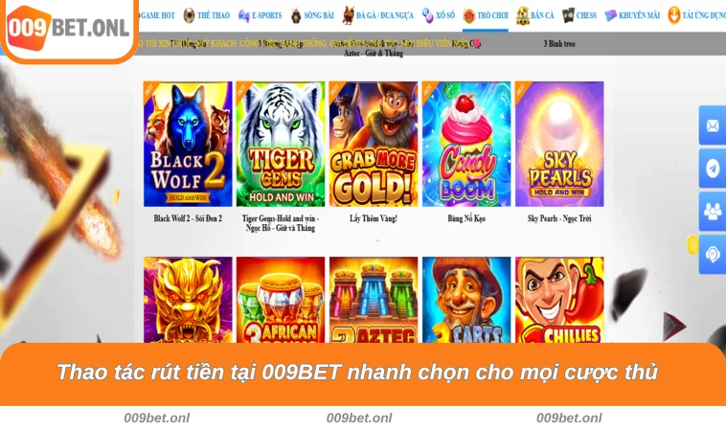The width and height of the screenshot is (726, 431).
Task: Click the rooster icon for Đá Gà
Action: (349, 15)
